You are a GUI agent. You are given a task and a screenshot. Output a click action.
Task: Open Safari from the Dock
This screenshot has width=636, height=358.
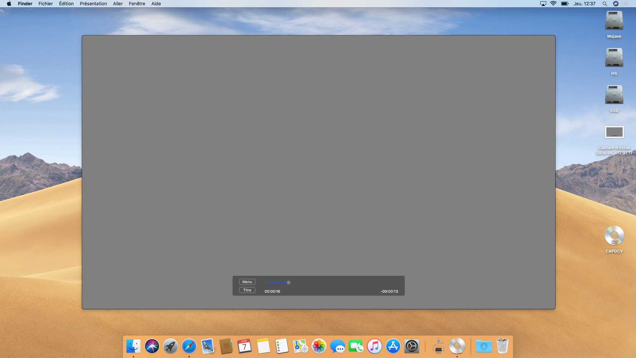189,346
